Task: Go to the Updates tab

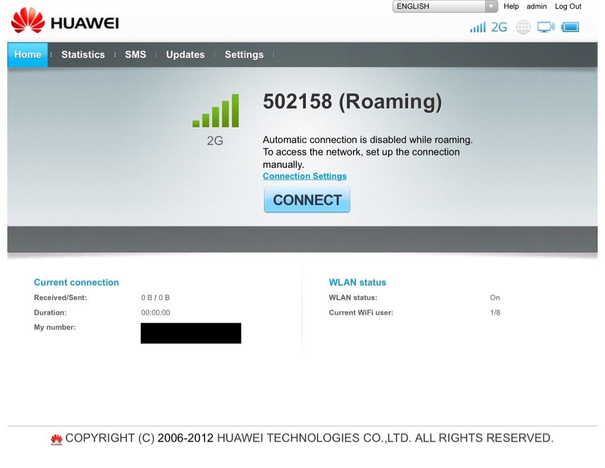Action: (x=185, y=54)
